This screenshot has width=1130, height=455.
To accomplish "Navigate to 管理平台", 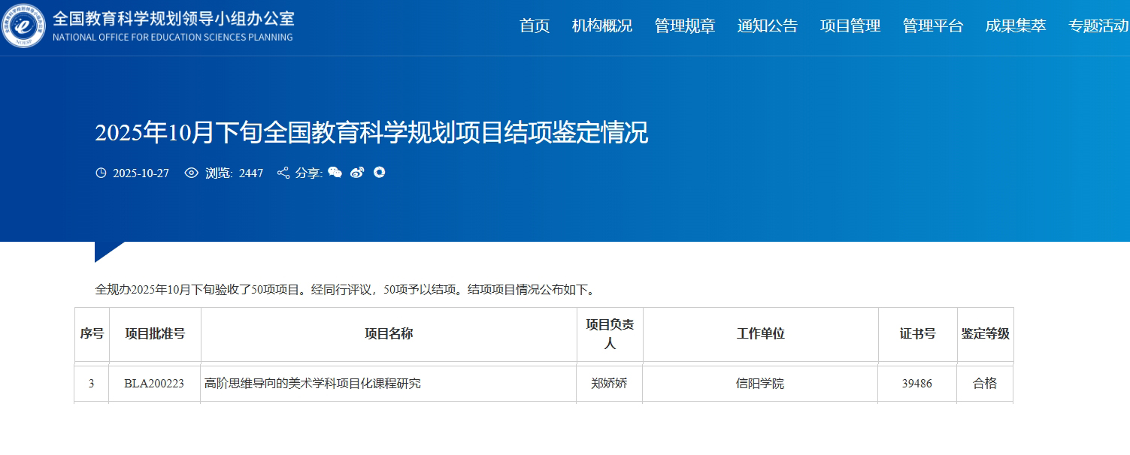I will 933,26.
